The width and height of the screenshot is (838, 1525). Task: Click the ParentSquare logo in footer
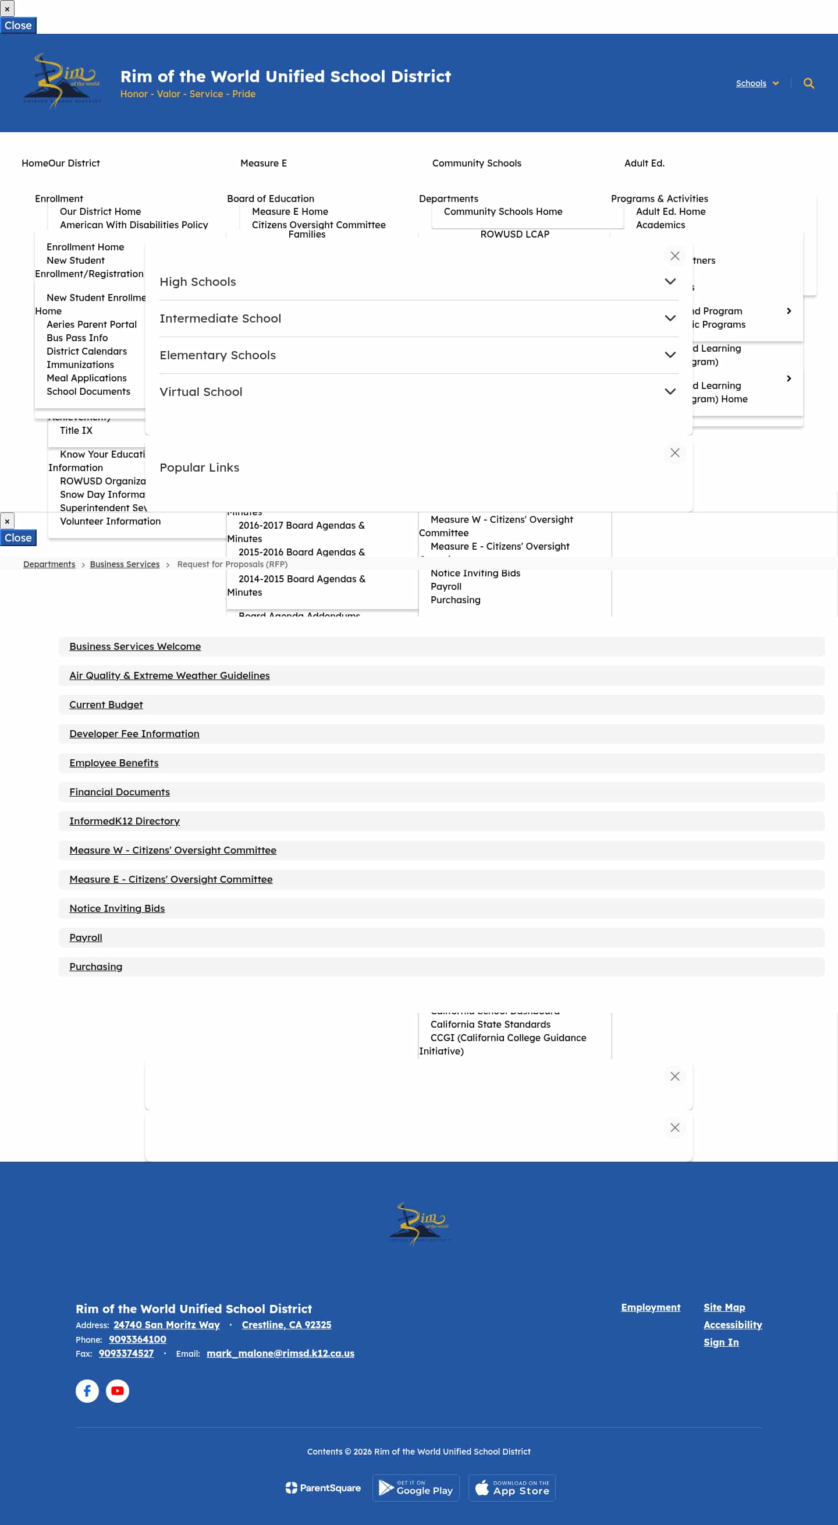(323, 1488)
